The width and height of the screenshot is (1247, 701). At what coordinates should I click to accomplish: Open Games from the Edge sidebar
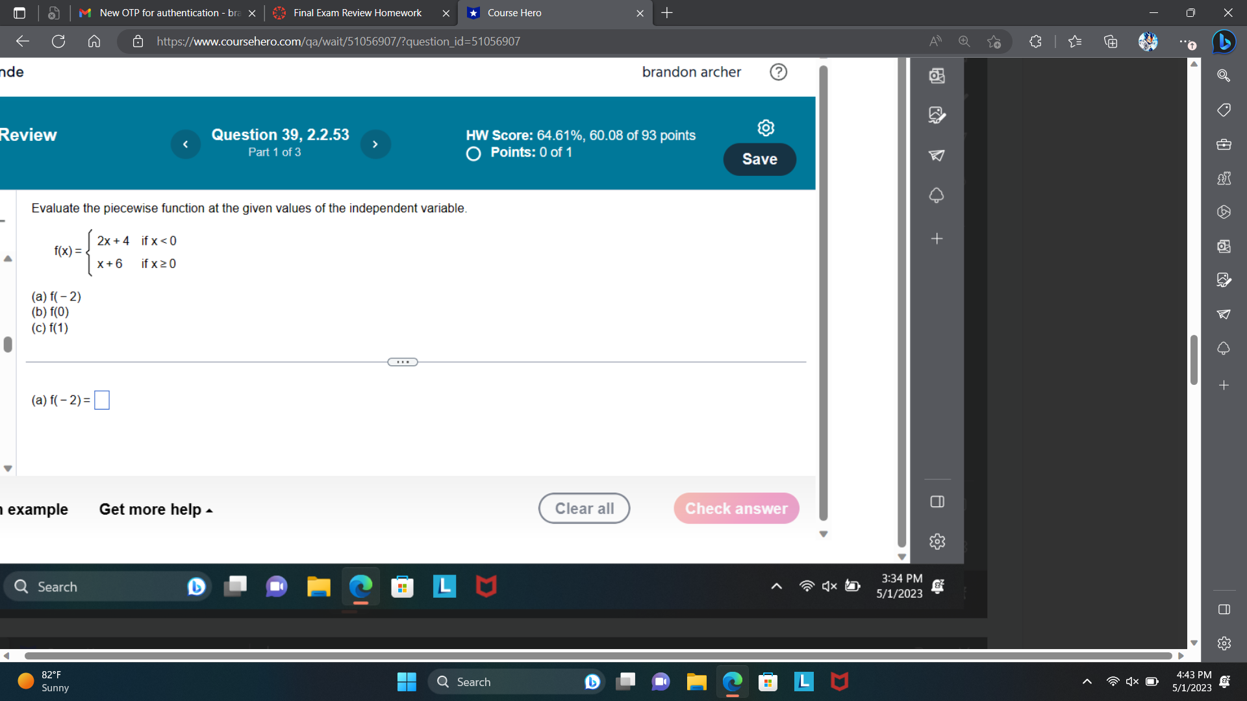point(1224,178)
